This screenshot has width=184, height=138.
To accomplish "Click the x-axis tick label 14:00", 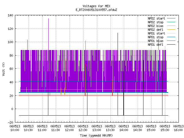I will click(x=124, y=130).
